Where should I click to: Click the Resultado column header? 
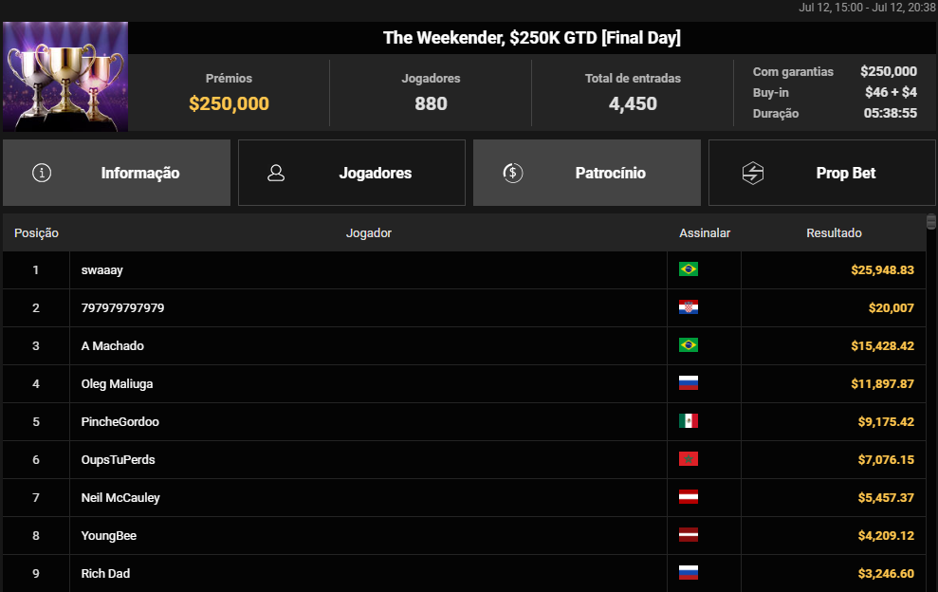pyautogui.click(x=834, y=232)
